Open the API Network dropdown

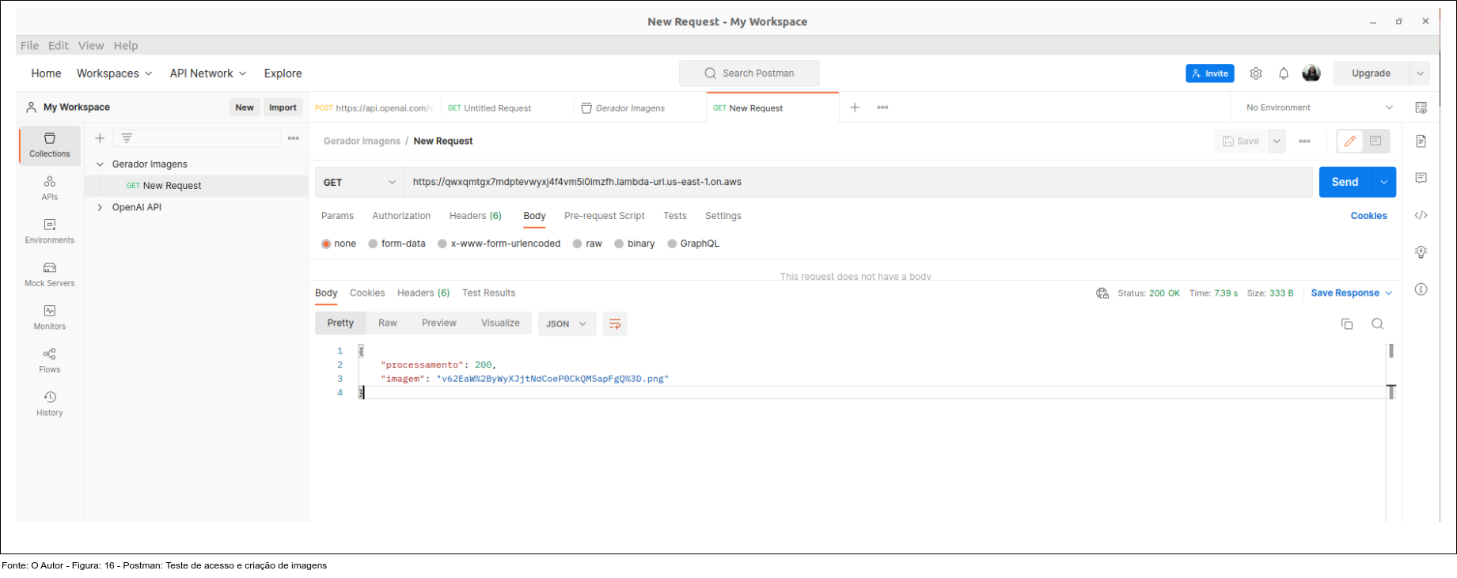pyautogui.click(x=208, y=74)
